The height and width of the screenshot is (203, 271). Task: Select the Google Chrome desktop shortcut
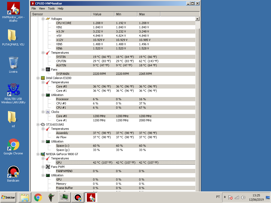[13, 144]
